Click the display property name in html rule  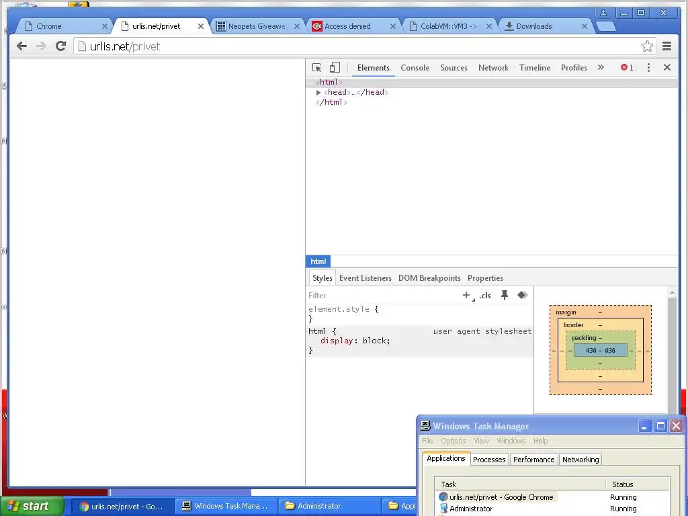coord(337,341)
